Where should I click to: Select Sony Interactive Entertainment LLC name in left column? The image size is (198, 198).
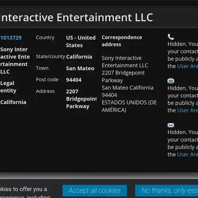pos(15,61)
